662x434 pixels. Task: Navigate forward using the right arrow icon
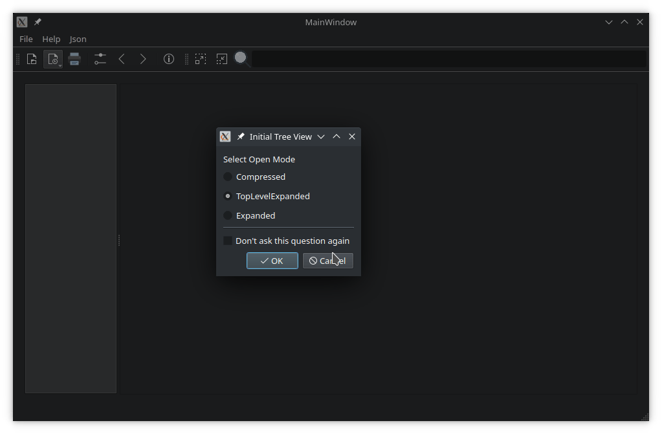coord(142,59)
